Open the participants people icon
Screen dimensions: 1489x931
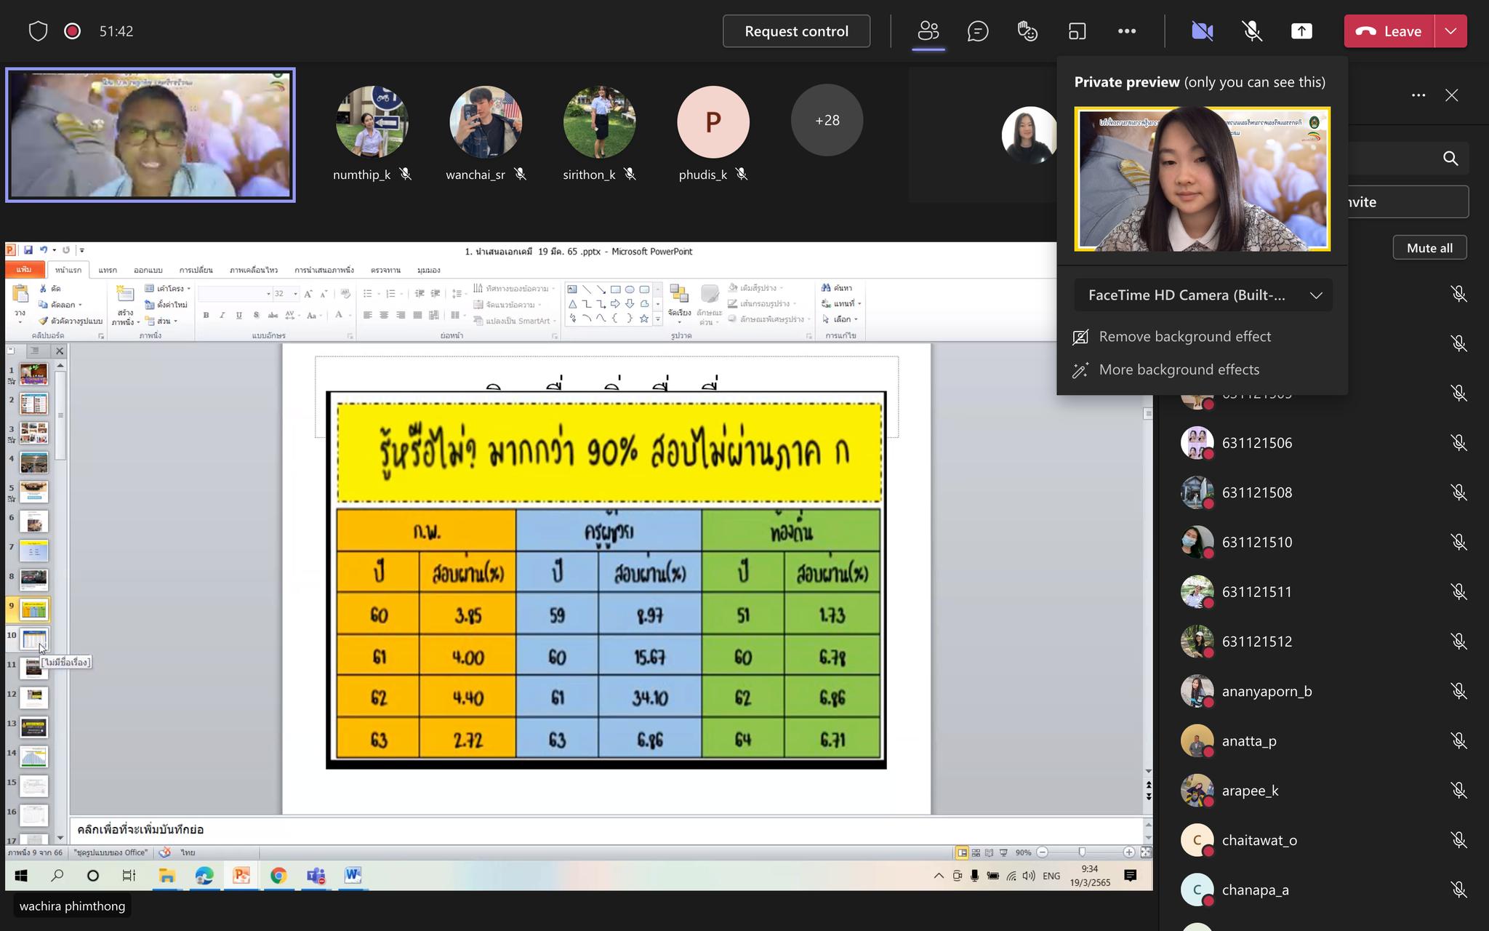(x=928, y=31)
